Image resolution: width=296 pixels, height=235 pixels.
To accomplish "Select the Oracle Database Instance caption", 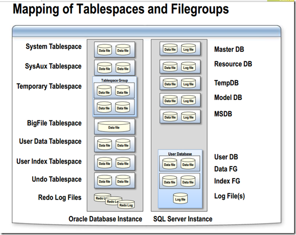I will pyautogui.click(x=105, y=219).
